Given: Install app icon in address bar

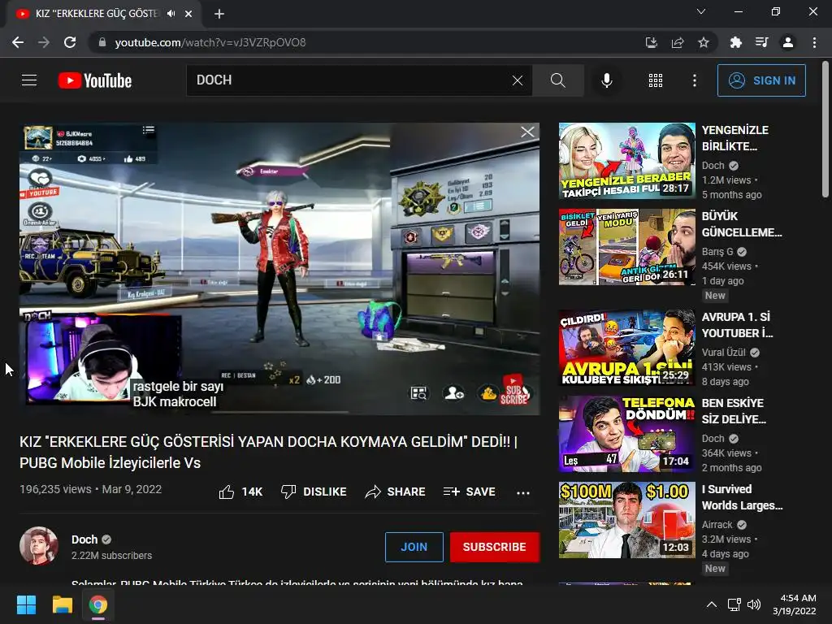Looking at the screenshot, I should (651, 42).
